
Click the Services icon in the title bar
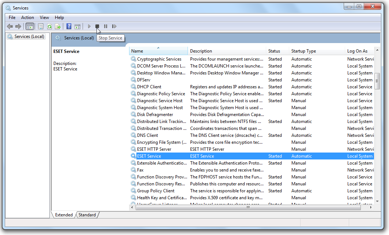pos(8,8)
